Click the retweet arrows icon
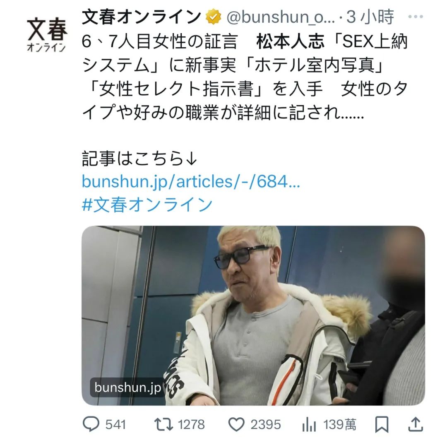This screenshot has height=443, width=447. 163,424
